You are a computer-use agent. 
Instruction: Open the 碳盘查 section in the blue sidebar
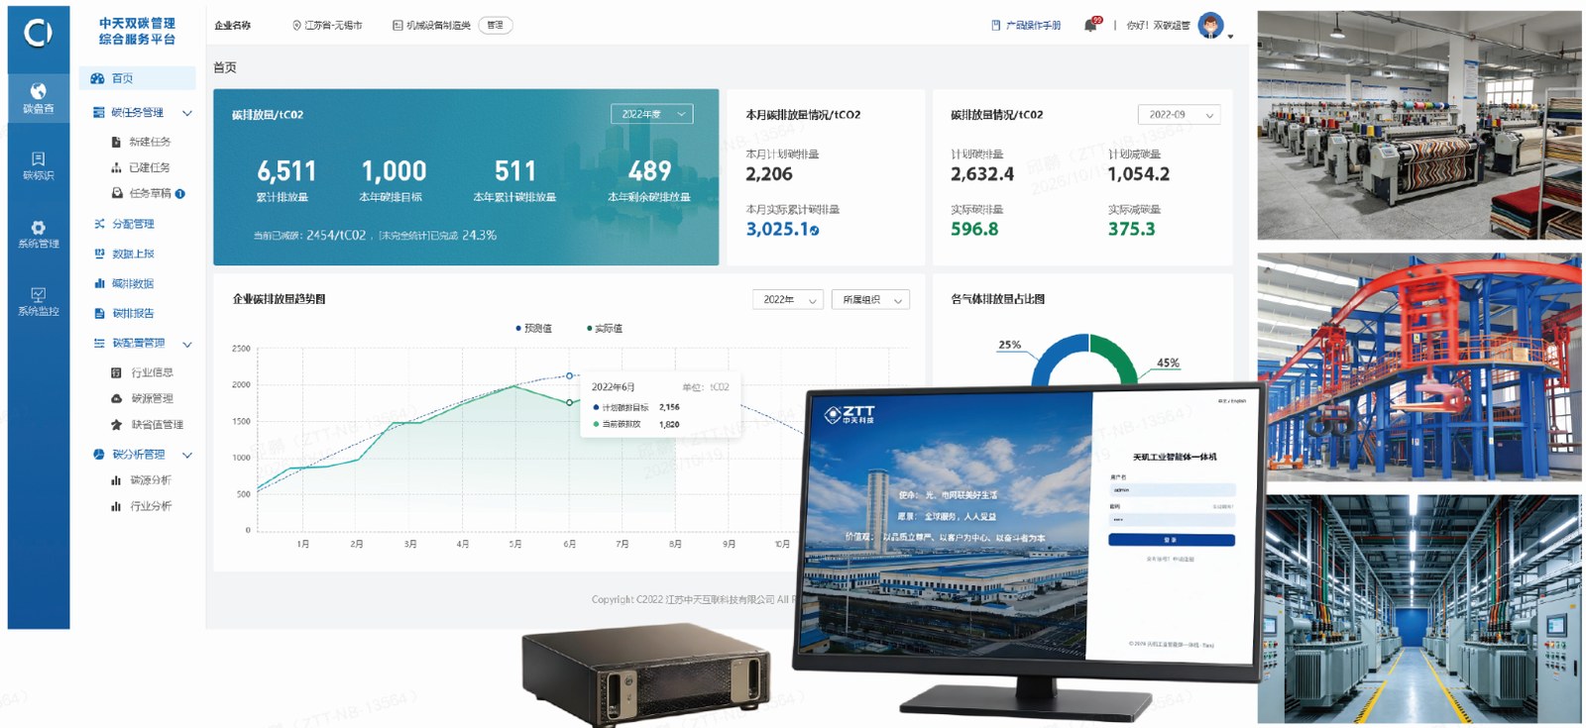(x=39, y=98)
